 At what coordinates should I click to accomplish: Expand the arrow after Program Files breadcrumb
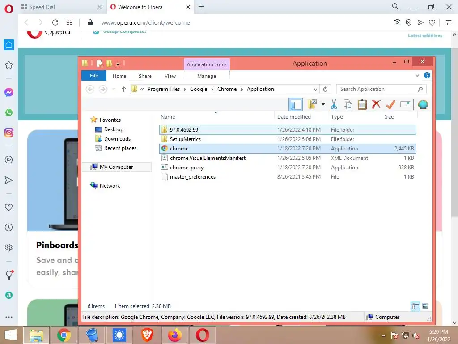[185, 89]
